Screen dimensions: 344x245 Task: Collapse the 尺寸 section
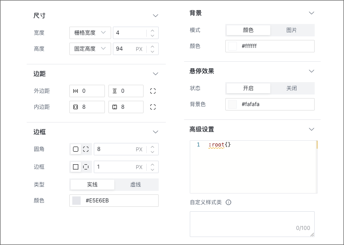[x=156, y=16]
